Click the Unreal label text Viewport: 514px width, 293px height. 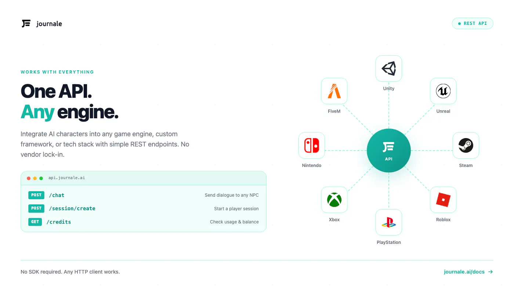[443, 111]
